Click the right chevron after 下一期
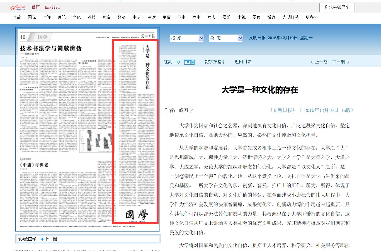 pyautogui.click(x=348, y=62)
